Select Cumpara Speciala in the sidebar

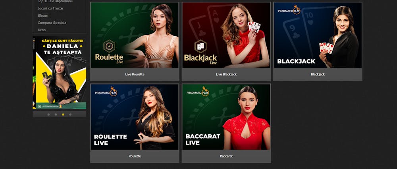[52, 23]
